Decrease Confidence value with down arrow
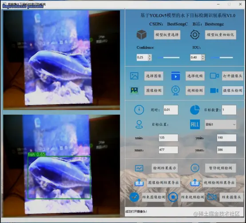The image size is (246, 223). point(150,59)
